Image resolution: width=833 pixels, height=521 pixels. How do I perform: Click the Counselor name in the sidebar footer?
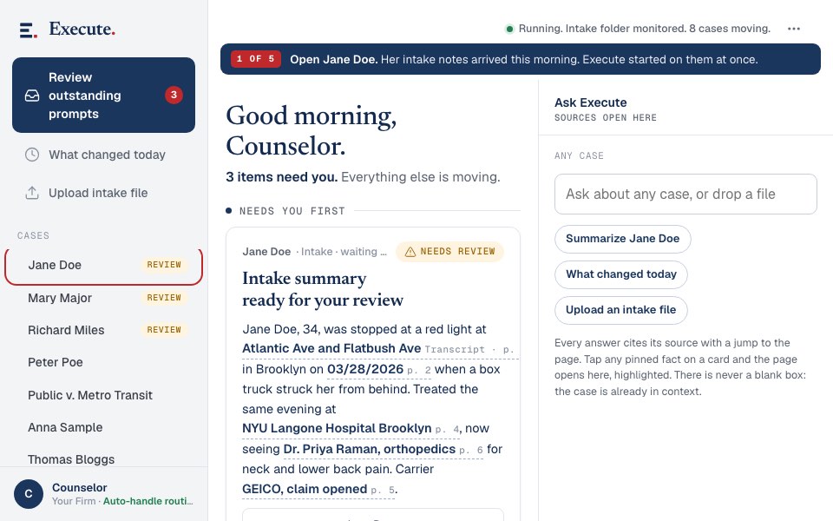(80, 487)
